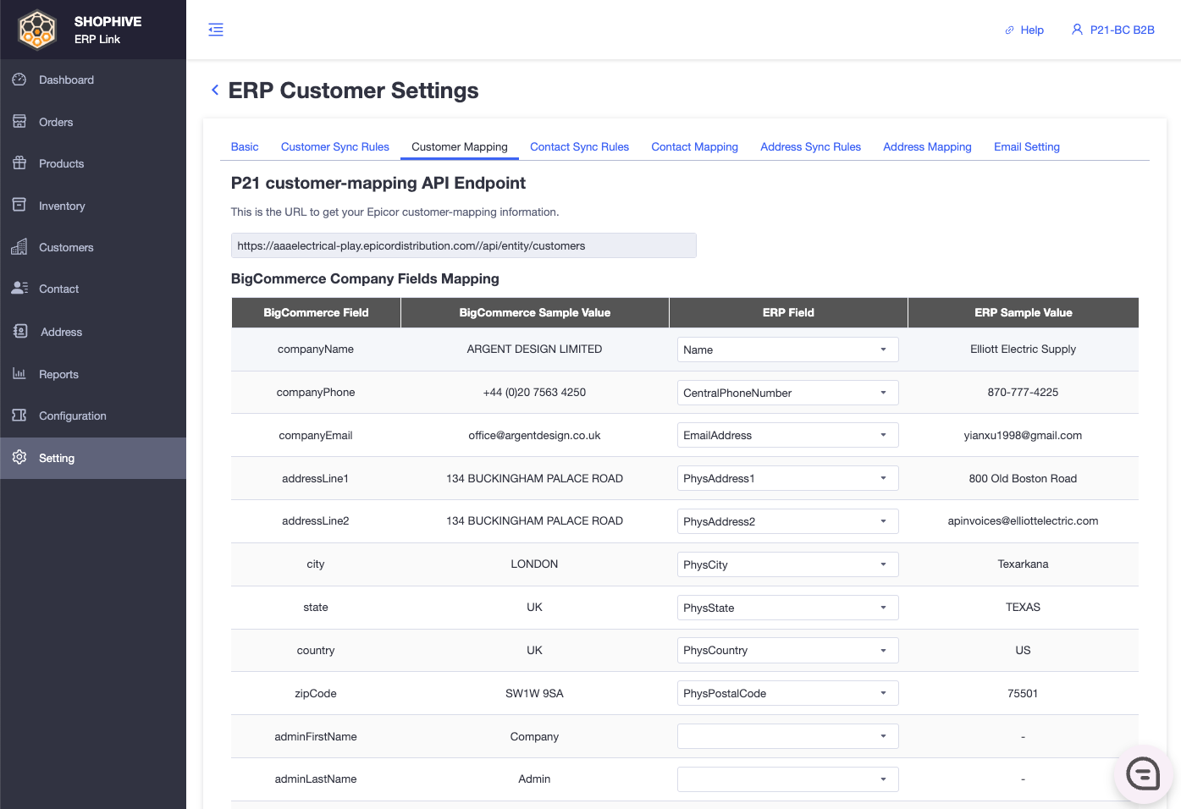Click the Configuration sidebar icon
This screenshot has width=1181, height=809.
tap(19, 415)
